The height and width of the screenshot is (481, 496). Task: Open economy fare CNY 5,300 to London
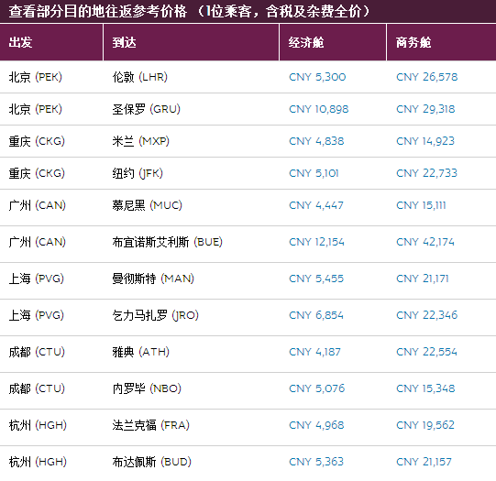pyautogui.click(x=317, y=77)
